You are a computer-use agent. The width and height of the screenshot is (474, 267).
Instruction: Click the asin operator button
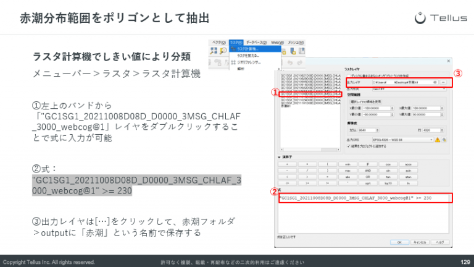409,171
